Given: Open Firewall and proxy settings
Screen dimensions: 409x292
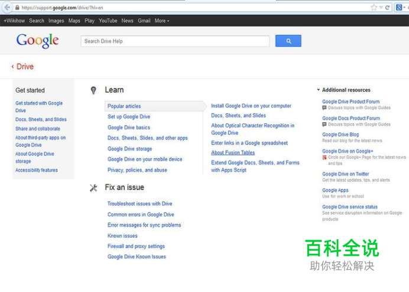Looking at the screenshot, I should (x=136, y=246).
